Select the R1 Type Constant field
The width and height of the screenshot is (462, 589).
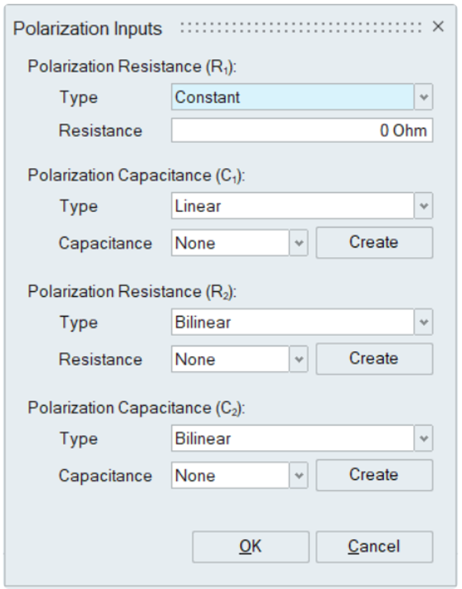click(x=292, y=98)
